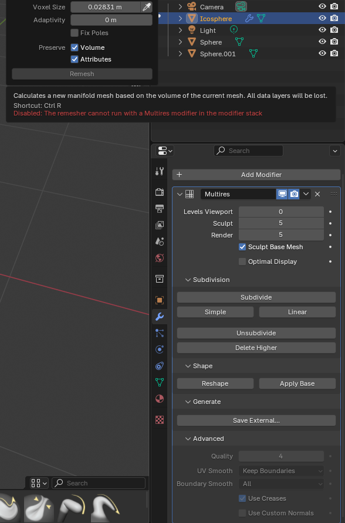Viewport: 345px width, 523px height.
Task: Toggle Light viewport visibility eye
Action: coord(322,30)
